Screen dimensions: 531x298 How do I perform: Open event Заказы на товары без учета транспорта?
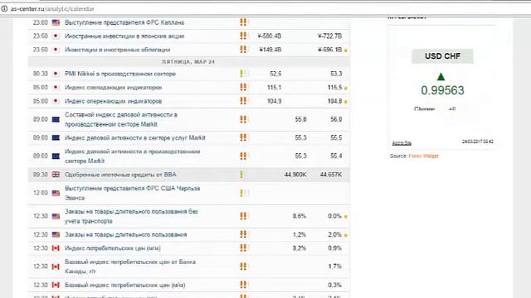click(131, 216)
